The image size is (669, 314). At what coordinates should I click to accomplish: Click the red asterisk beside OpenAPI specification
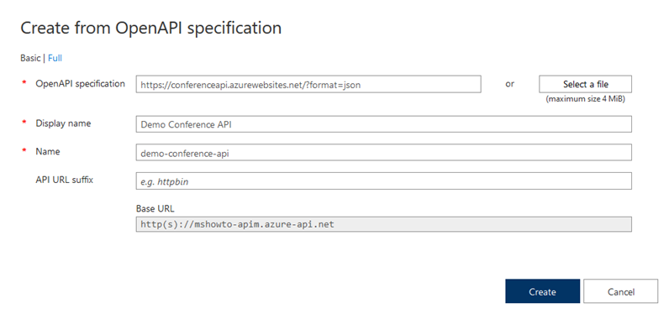tap(24, 83)
